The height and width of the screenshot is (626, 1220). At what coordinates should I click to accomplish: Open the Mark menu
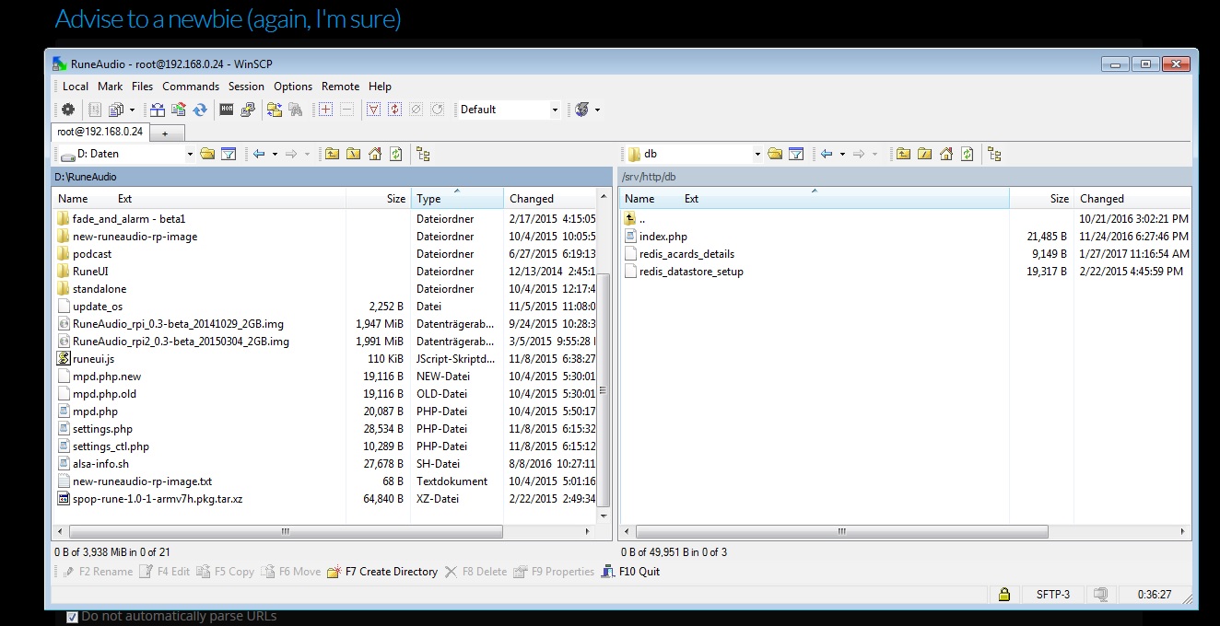pos(111,87)
